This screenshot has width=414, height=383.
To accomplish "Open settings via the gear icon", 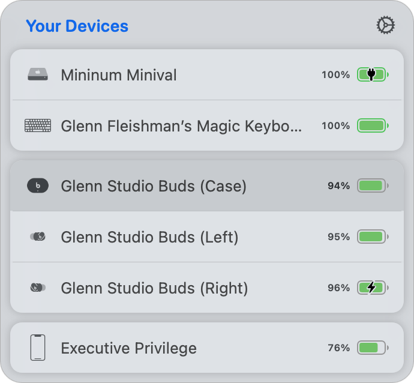I will (385, 25).
